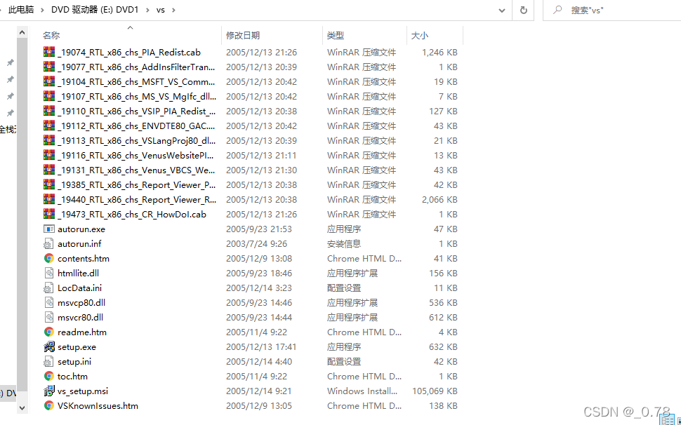Click the _19104 MSFT_VS_Comm file's archive icon
681x425 pixels.
49,81
